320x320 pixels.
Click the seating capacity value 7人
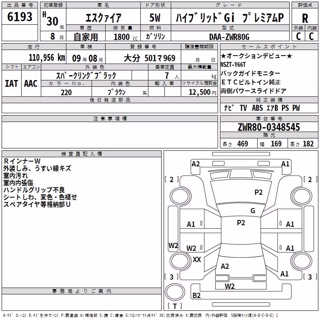pyautogui.click(x=172, y=76)
